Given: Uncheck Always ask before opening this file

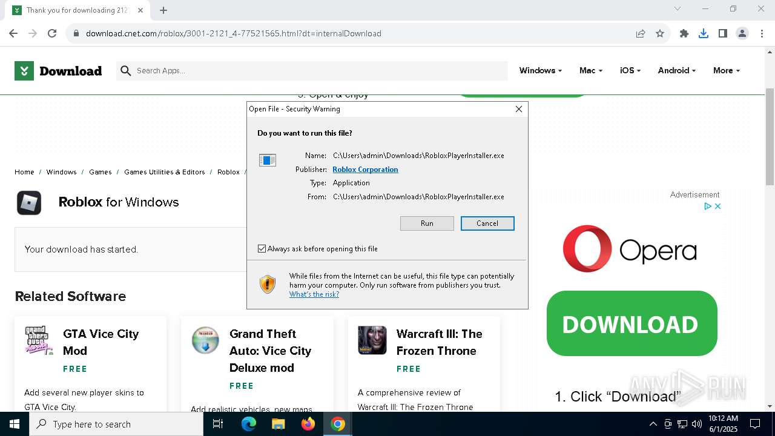Looking at the screenshot, I should coord(262,249).
